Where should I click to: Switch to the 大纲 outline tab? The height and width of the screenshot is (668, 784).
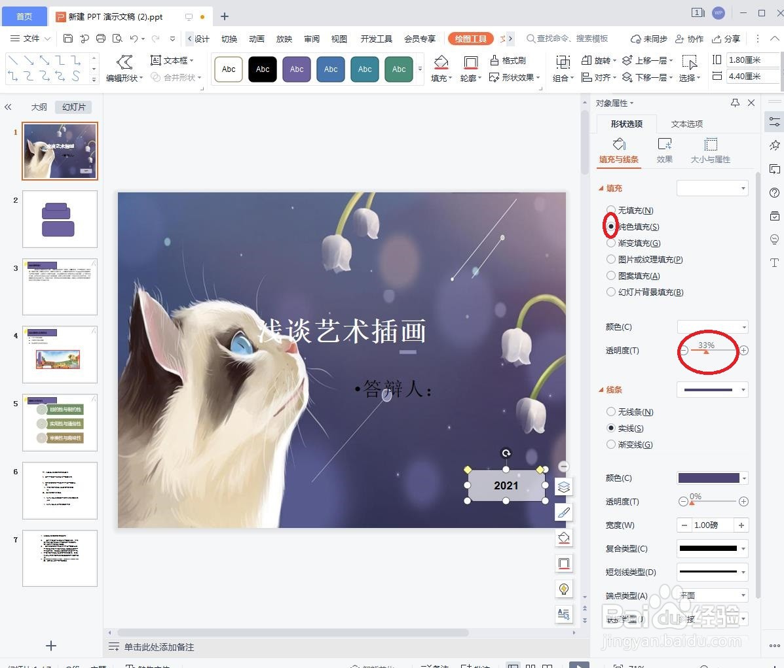39,107
